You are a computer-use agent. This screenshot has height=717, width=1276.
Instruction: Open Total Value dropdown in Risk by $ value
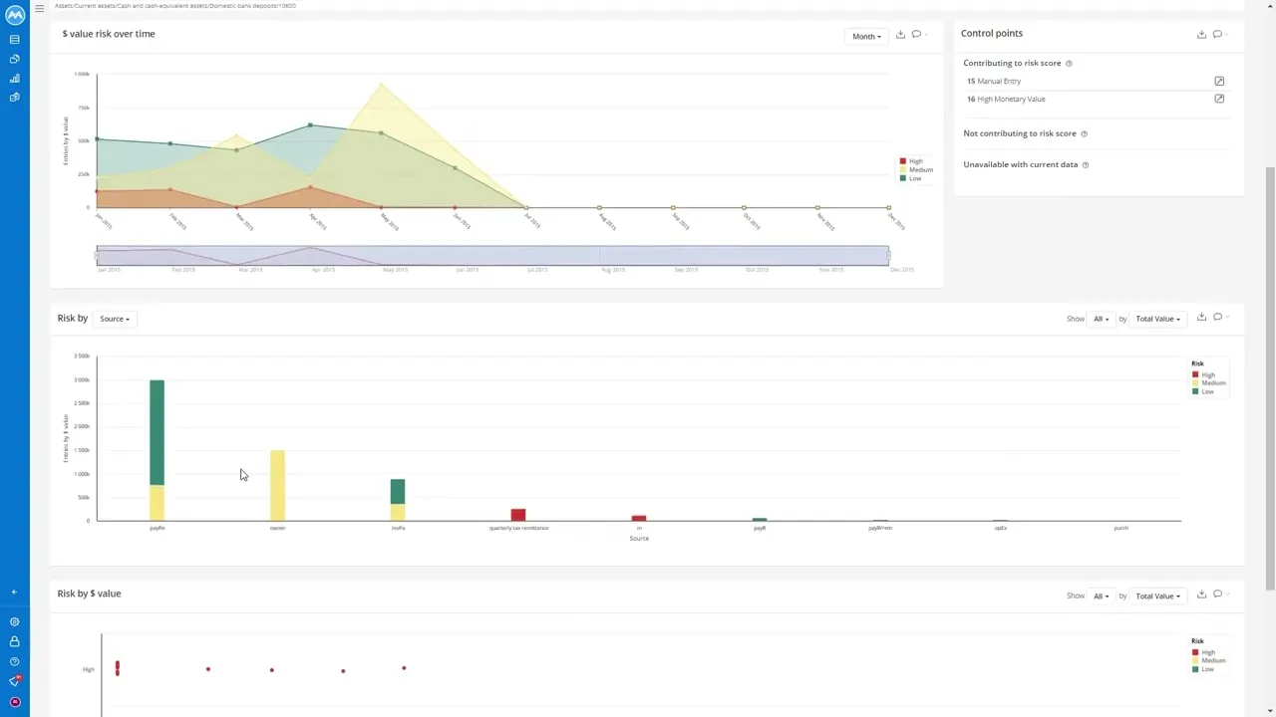point(1157,596)
